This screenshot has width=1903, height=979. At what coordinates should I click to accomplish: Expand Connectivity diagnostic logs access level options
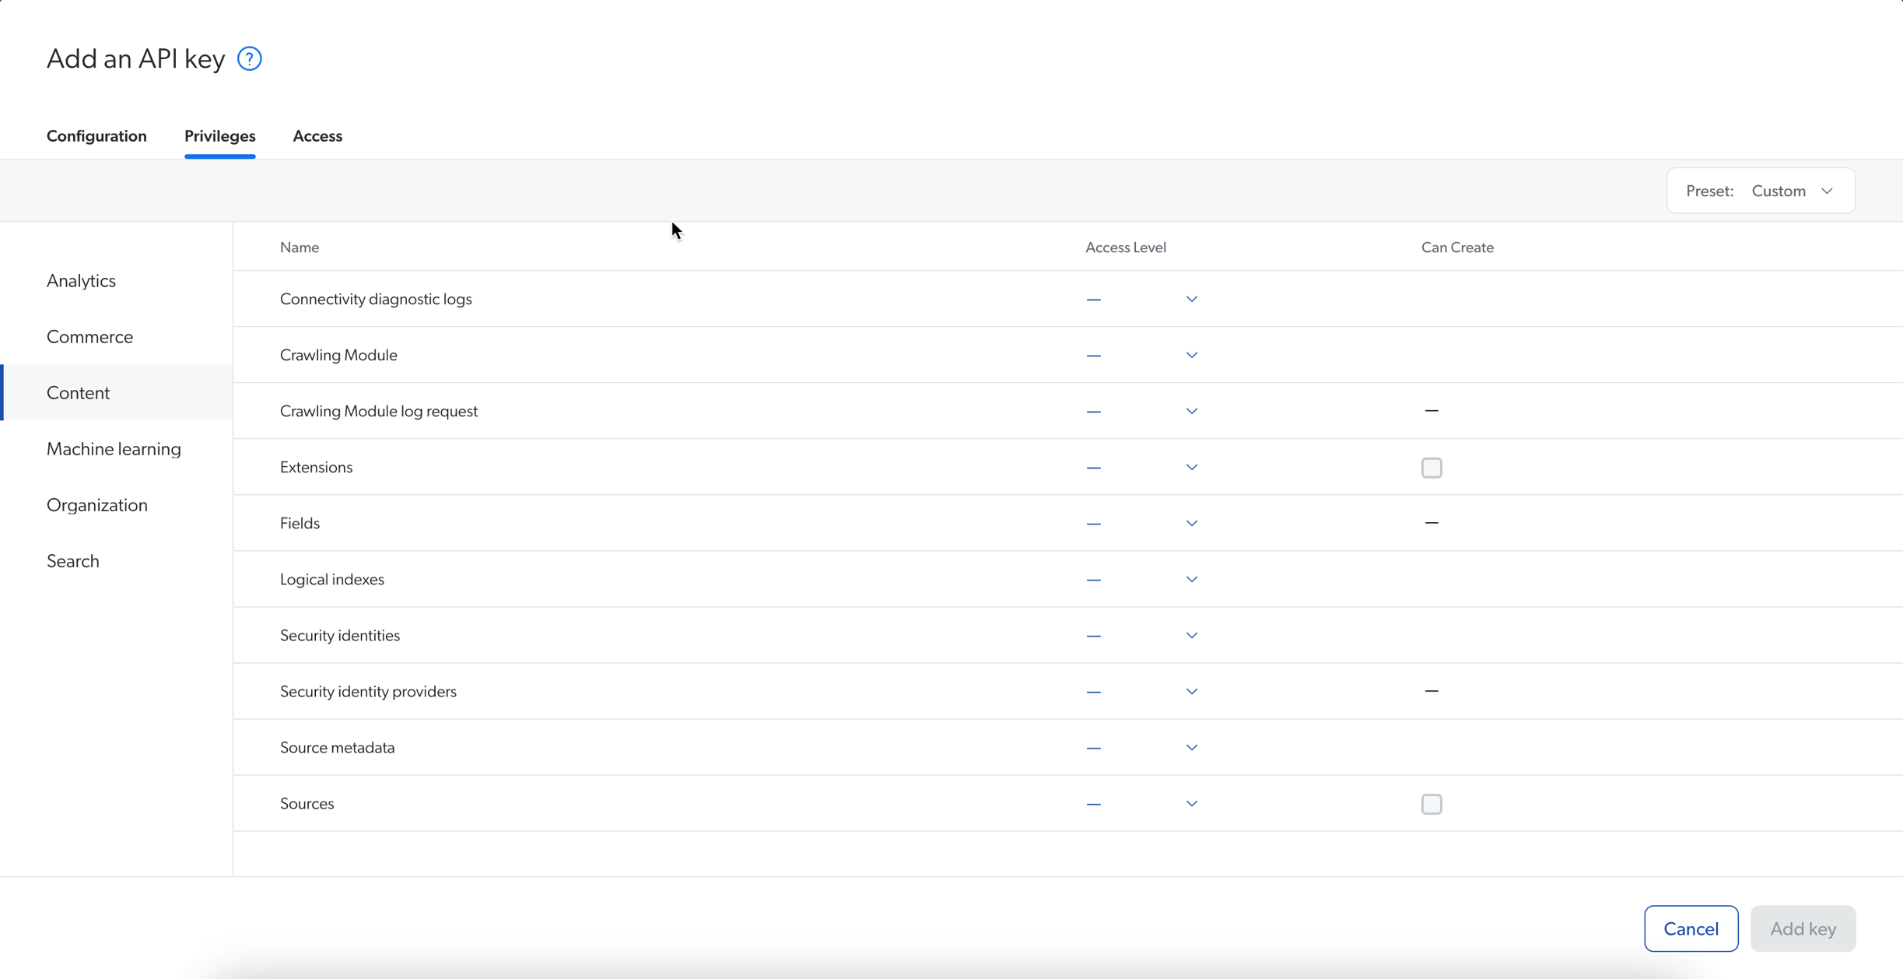click(x=1191, y=298)
